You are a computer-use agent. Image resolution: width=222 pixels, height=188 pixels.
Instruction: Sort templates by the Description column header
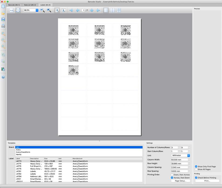pos(36,159)
